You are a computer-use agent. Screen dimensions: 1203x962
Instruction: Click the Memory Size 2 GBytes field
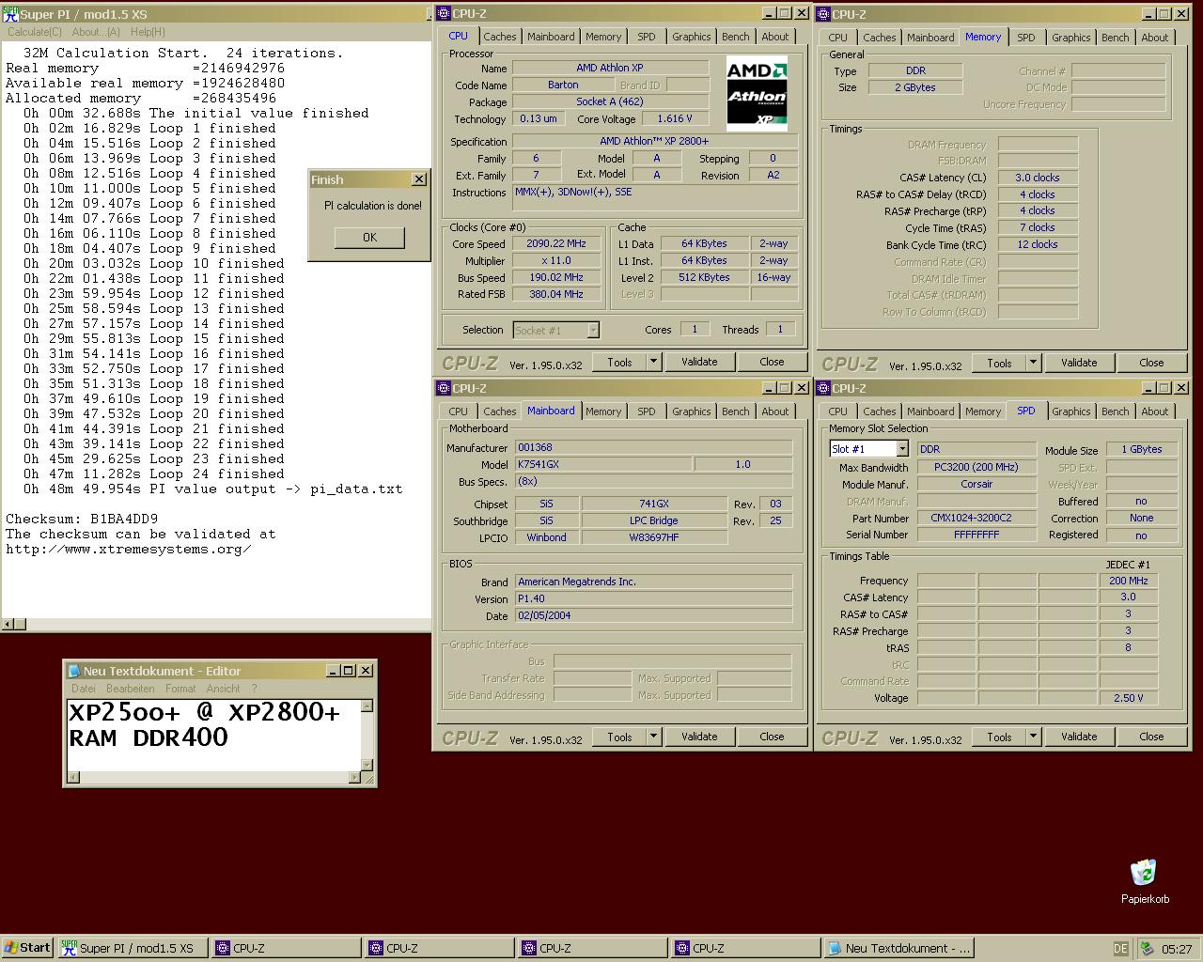pos(915,87)
